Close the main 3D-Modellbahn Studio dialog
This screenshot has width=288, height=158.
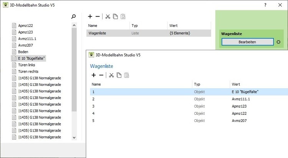(280, 5)
